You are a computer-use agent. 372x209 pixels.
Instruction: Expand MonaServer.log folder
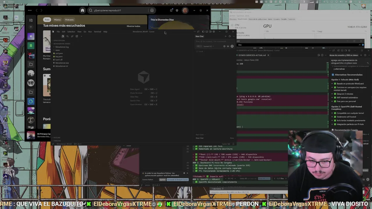(x=62, y=47)
